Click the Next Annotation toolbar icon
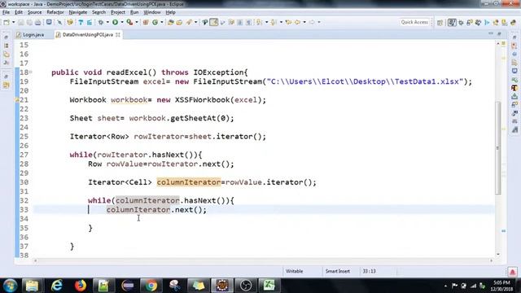521x293 pixels. [259, 22]
